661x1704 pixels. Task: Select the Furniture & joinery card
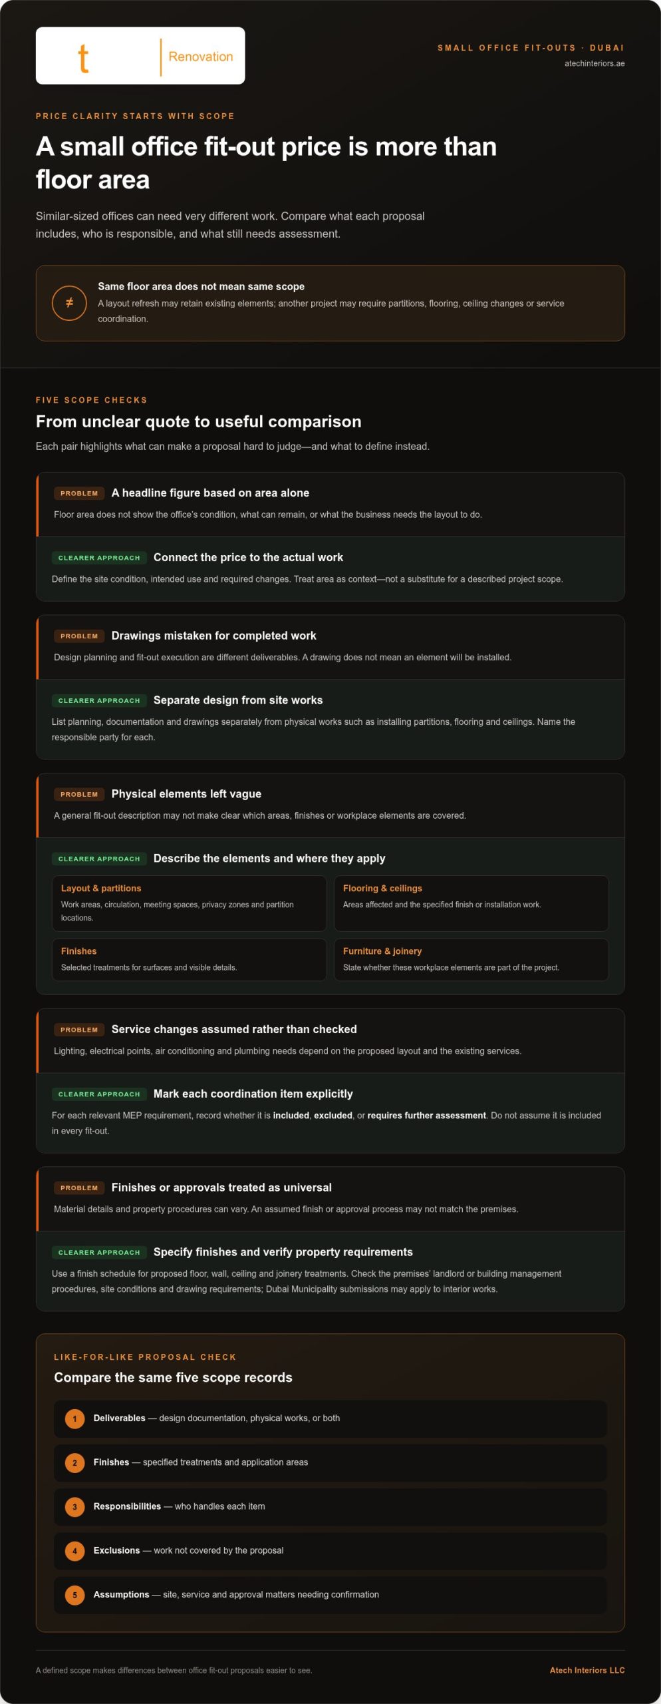click(x=471, y=959)
